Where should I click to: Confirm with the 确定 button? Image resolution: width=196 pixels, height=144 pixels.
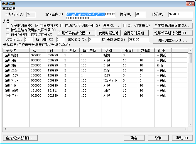(x=134, y=138)
